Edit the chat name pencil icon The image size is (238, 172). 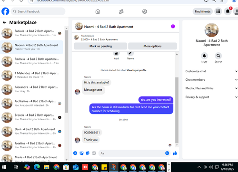(x=130, y=54)
